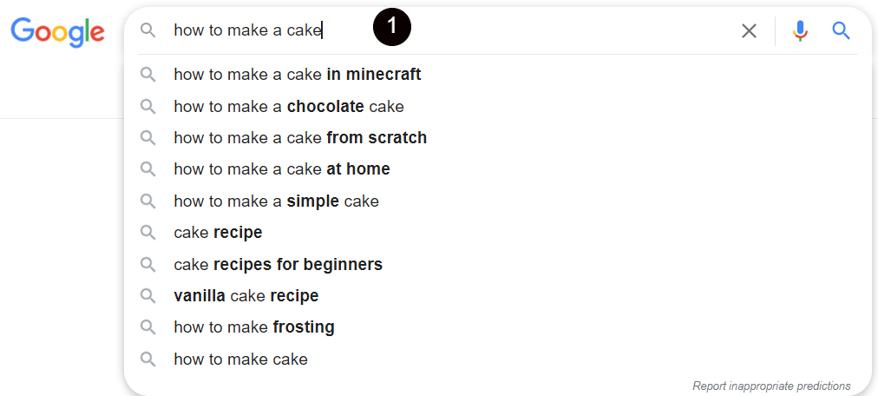The width and height of the screenshot is (878, 396).
Task: Choose 'how to make a chocolate cake' suggestion
Action: click(497, 106)
